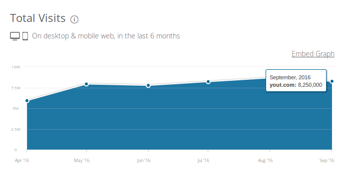The width and height of the screenshot is (359, 184).
Task: Open the Embed Graph link
Action: coord(313,54)
